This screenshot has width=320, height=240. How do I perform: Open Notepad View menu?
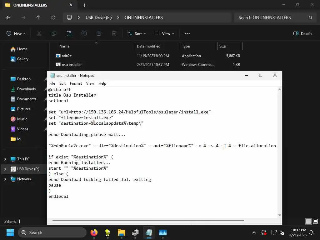[90, 83]
